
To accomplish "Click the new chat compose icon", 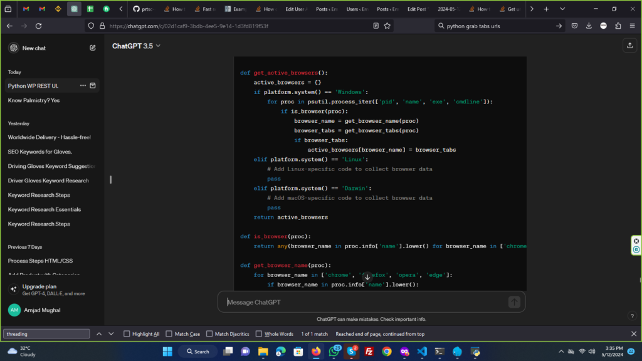I will (93, 48).
